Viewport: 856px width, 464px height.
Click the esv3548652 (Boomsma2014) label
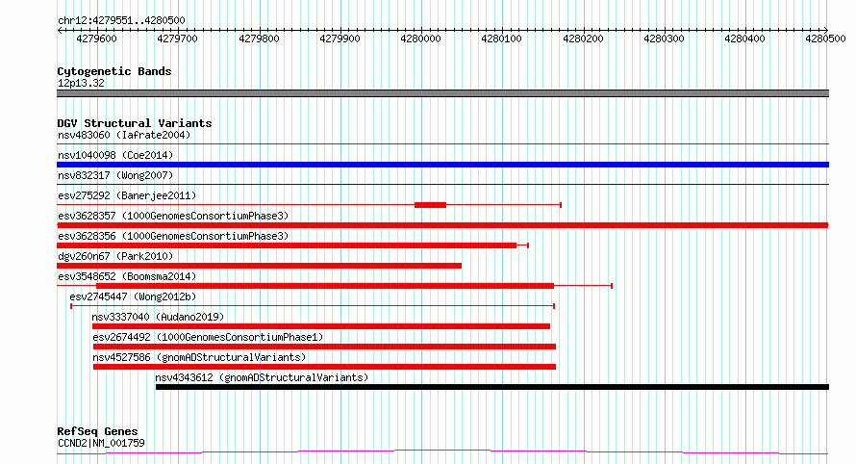(x=127, y=276)
